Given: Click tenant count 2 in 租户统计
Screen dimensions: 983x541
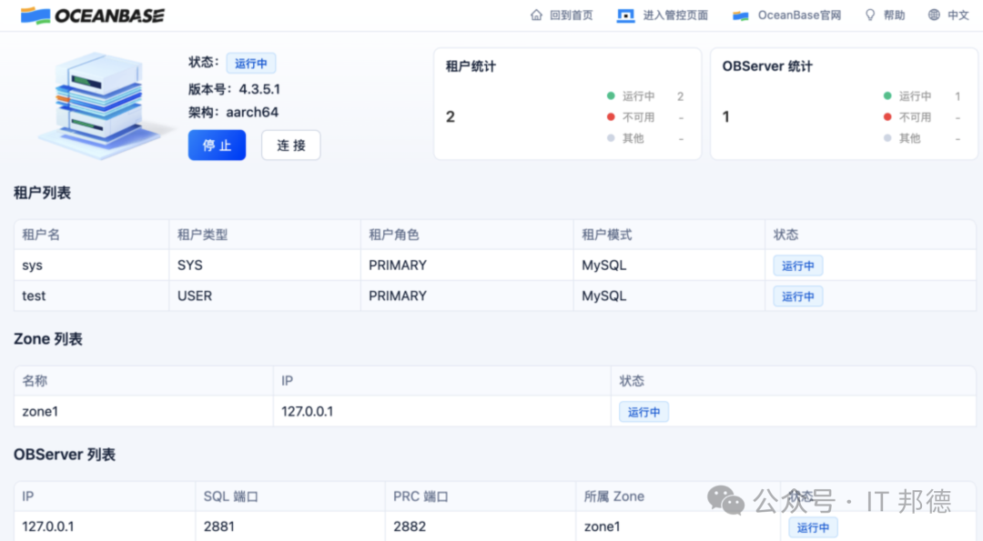Looking at the screenshot, I should (451, 116).
